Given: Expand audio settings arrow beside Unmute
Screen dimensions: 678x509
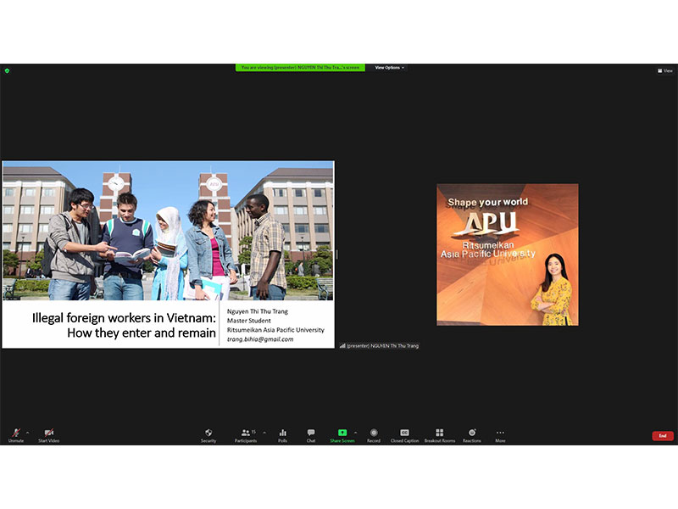Looking at the screenshot, I should click(28, 432).
